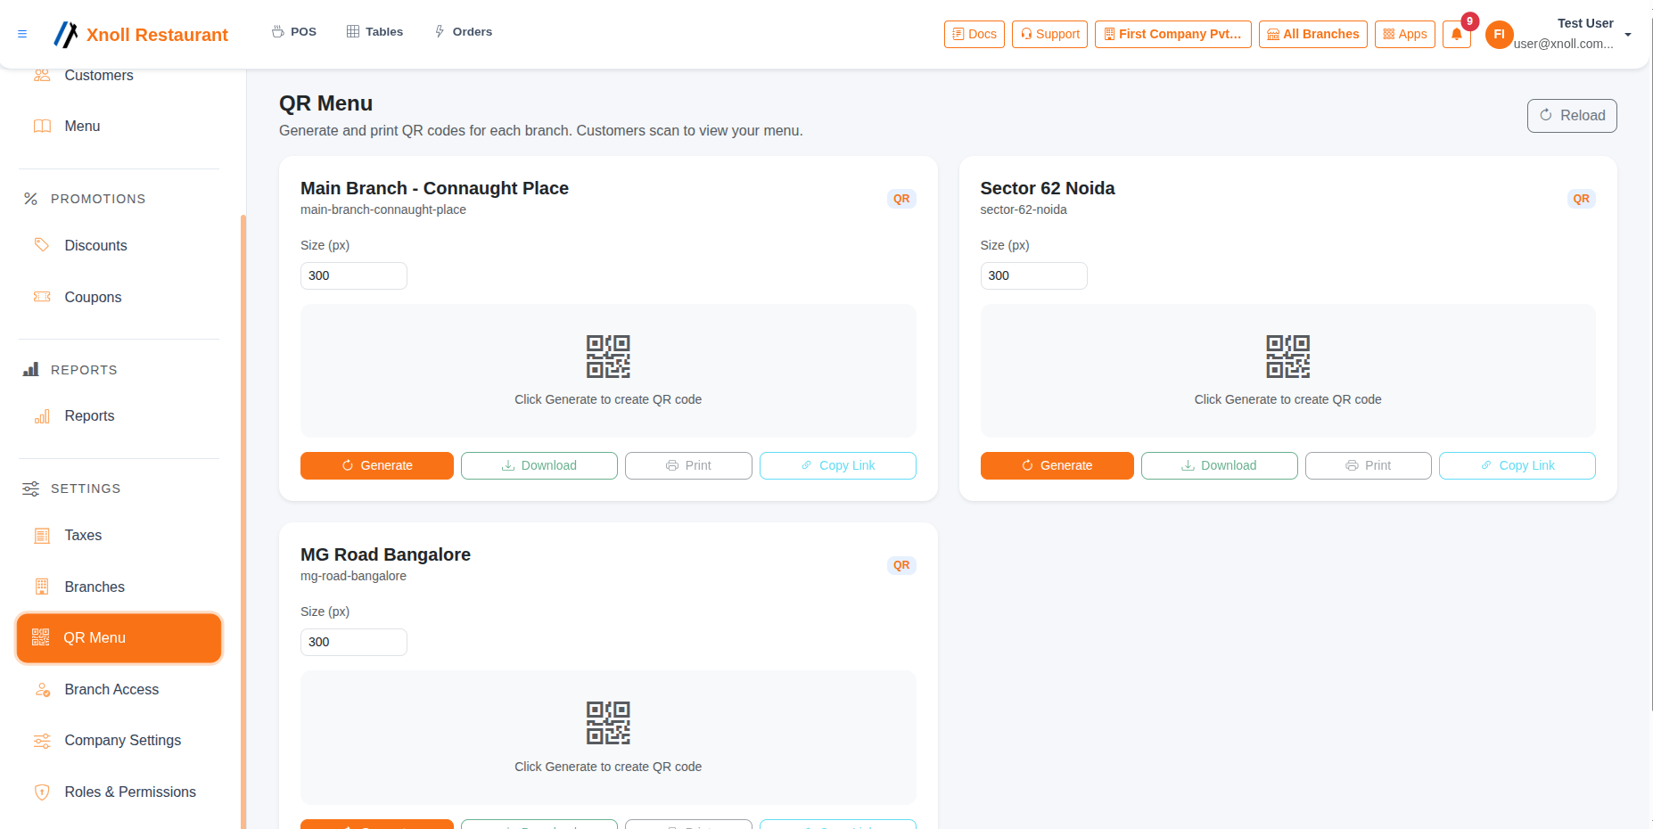Screen dimensions: 1653x829
Task: Click the sidebar orange scrollbar
Action: [243, 521]
